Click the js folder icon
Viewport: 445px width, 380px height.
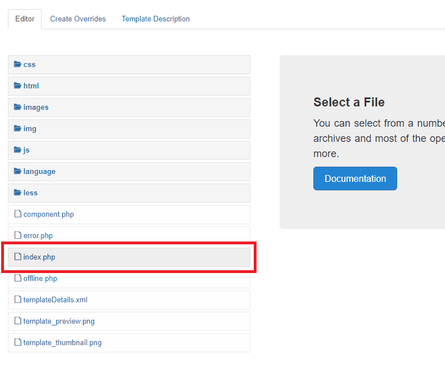pos(17,150)
